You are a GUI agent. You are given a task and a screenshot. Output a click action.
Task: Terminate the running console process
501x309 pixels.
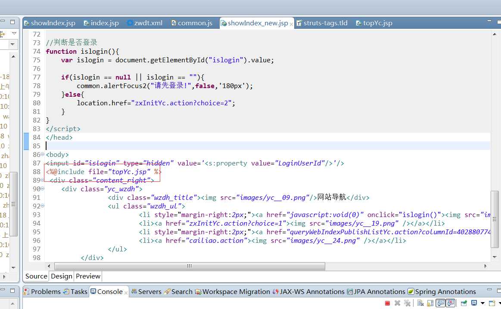pos(387,303)
